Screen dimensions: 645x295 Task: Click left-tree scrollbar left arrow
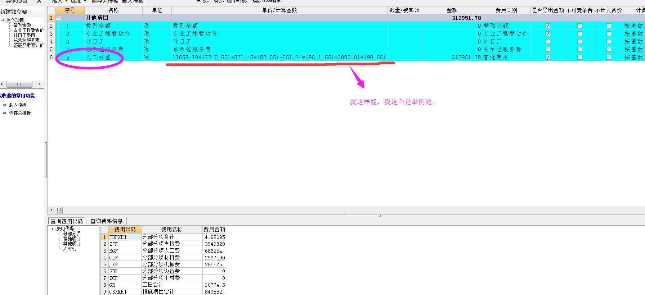pos(2,84)
